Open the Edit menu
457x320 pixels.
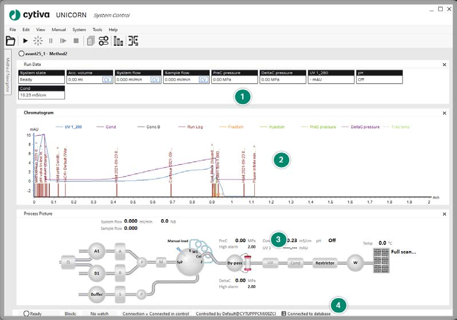26,29
